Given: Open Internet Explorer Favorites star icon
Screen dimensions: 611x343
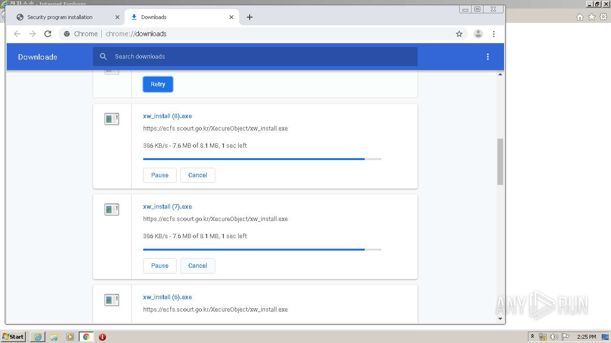Looking at the screenshot, I should [x=592, y=17].
